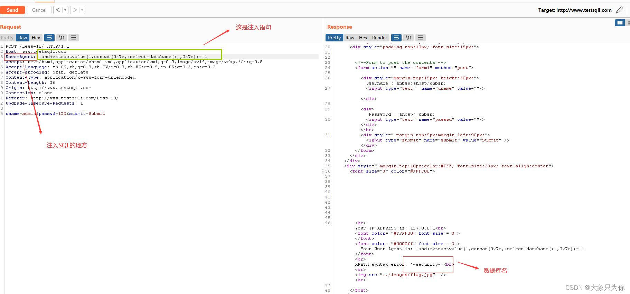Click the Accept-Encoding: gzip, deflate header
630x294 pixels.
tap(47, 72)
